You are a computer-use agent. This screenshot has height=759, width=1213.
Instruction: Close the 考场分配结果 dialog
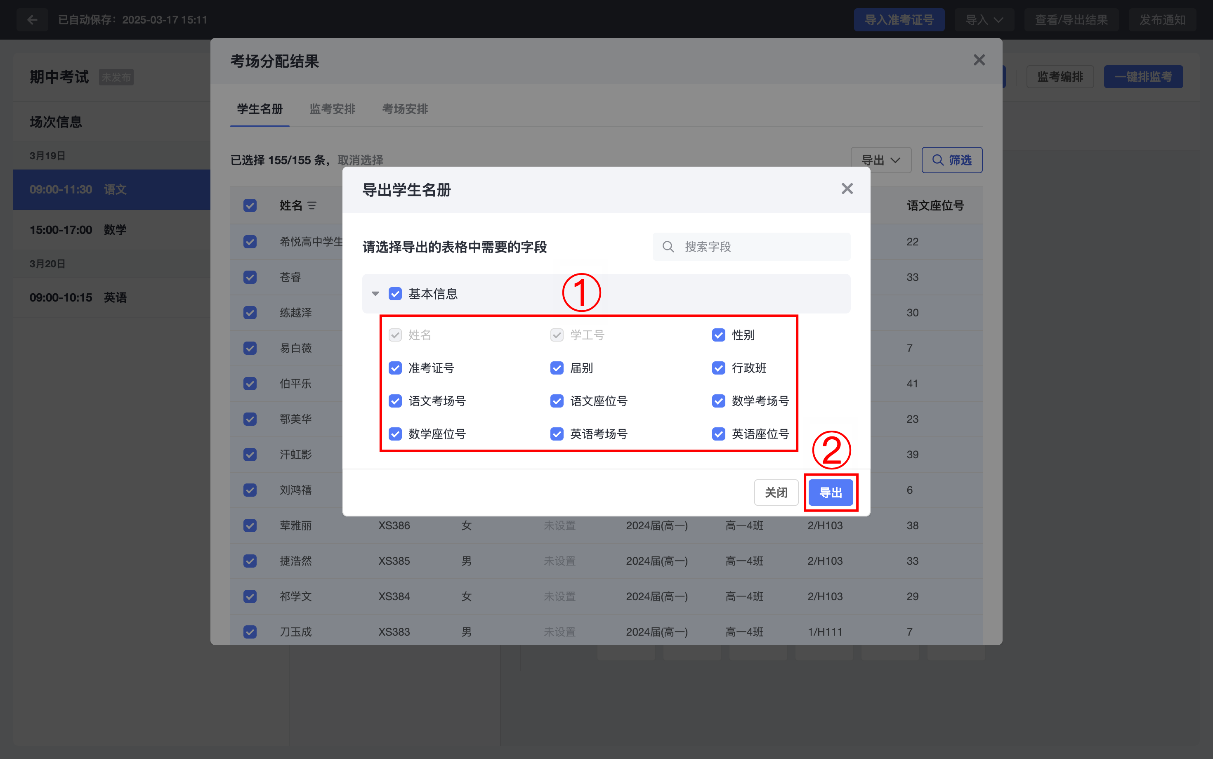(x=979, y=60)
